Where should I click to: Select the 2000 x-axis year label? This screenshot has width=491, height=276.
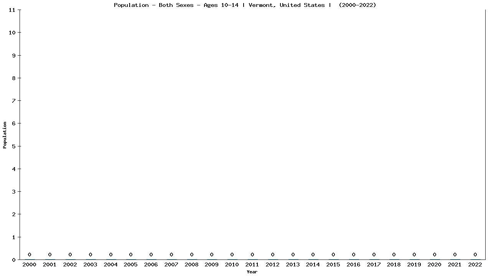pos(30,264)
